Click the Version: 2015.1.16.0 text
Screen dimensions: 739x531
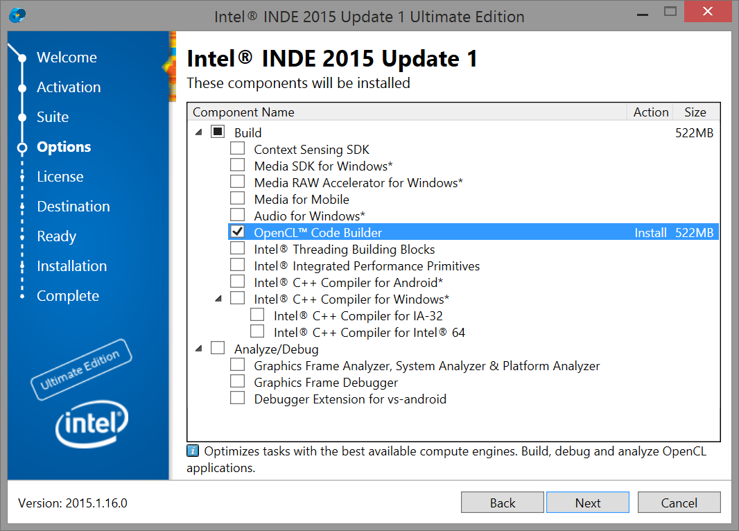[x=73, y=503]
